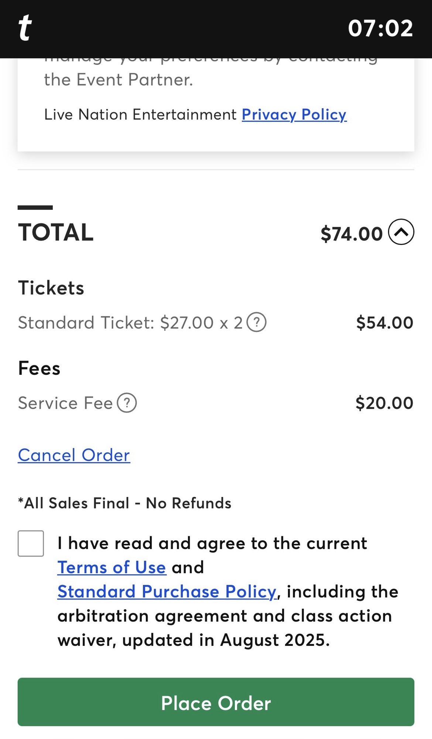Click the "Standard Ticket: $27.00 x 2" text
This screenshot has height=739, width=432.
pyautogui.click(x=130, y=323)
